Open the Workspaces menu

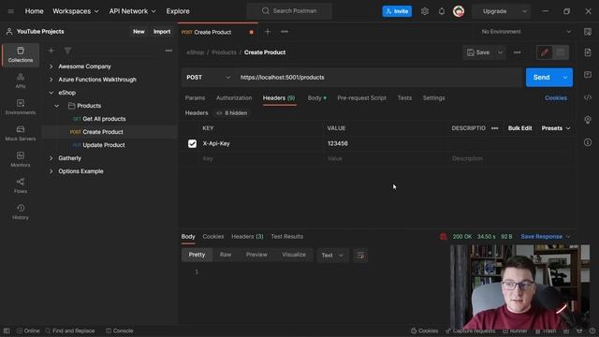coord(75,11)
